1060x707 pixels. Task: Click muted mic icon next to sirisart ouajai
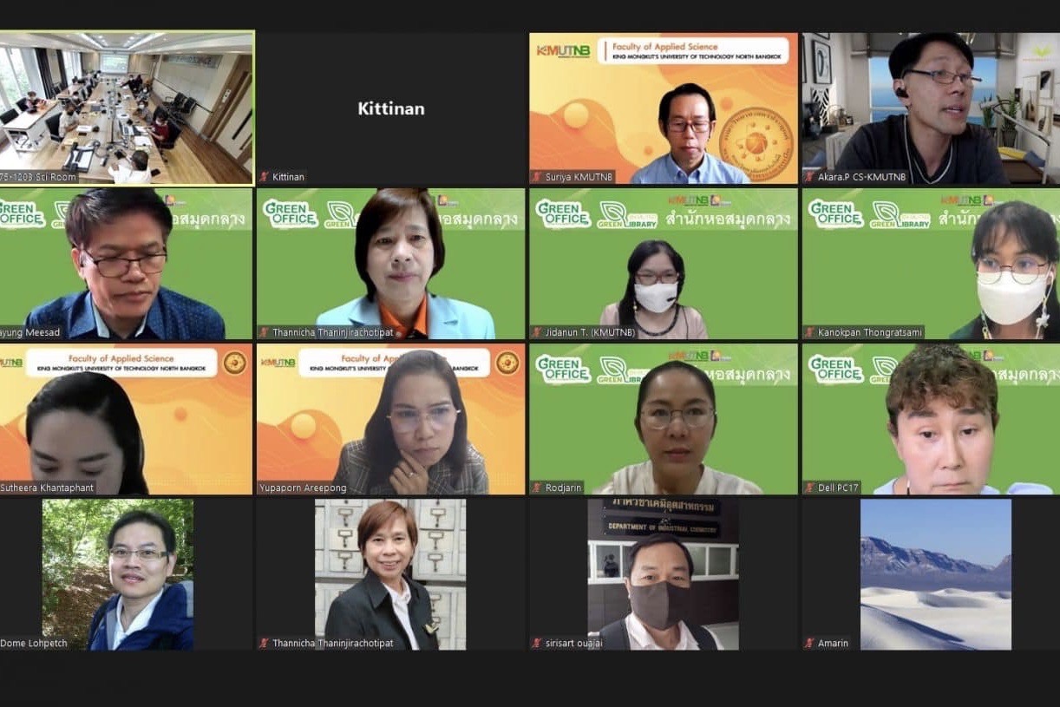[537, 643]
